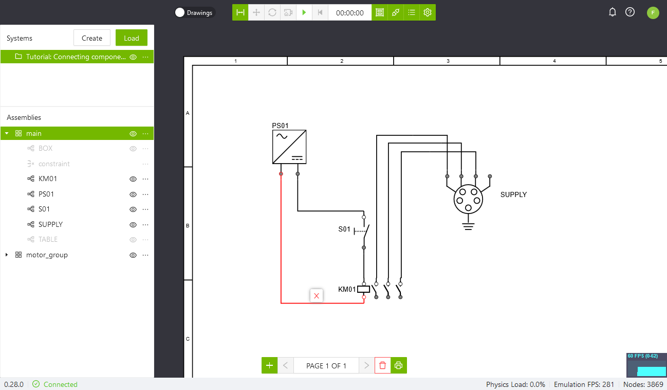
Task: Open the help question mark icon
Action: pyautogui.click(x=630, y=12)
